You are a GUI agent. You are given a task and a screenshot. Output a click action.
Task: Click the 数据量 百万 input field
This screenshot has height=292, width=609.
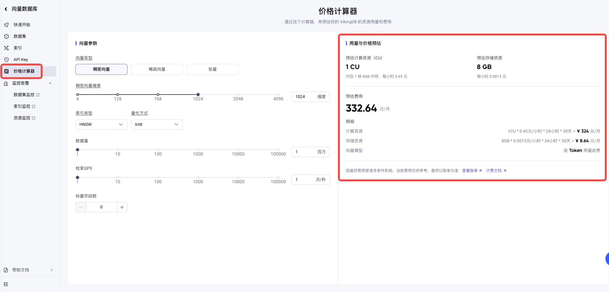310,152
